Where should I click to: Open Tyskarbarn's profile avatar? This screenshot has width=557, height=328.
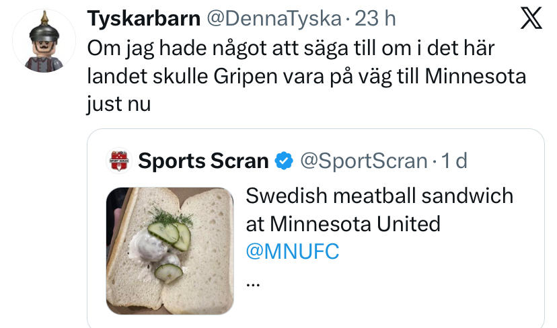click(44, 41)
